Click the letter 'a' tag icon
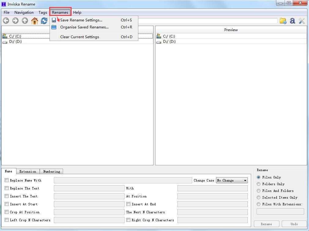Viewport: 309px width, 231px height. pos(292,21)
